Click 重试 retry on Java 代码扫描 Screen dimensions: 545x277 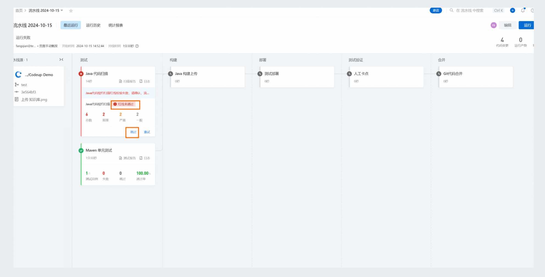(x=147, y=132)
